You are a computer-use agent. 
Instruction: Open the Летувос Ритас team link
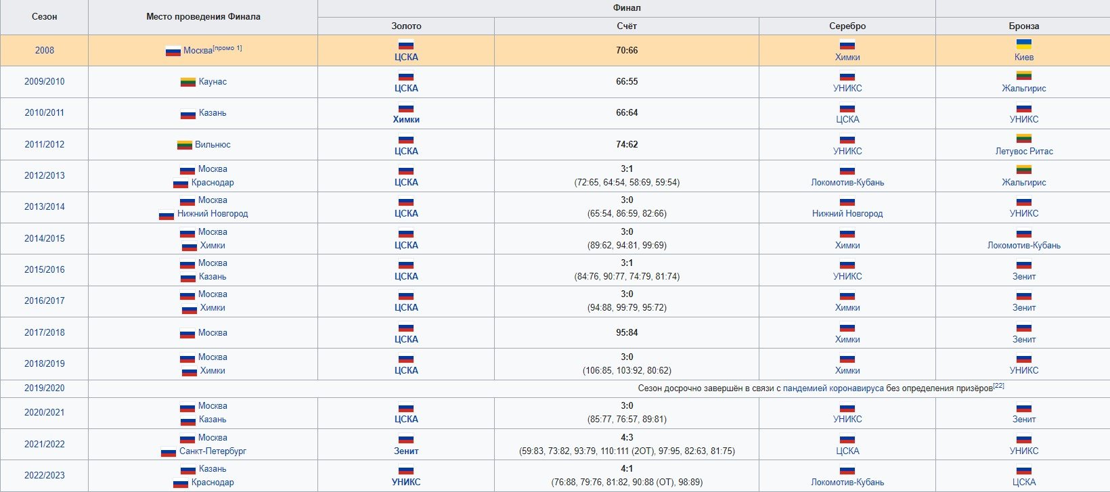point(1023,152)
